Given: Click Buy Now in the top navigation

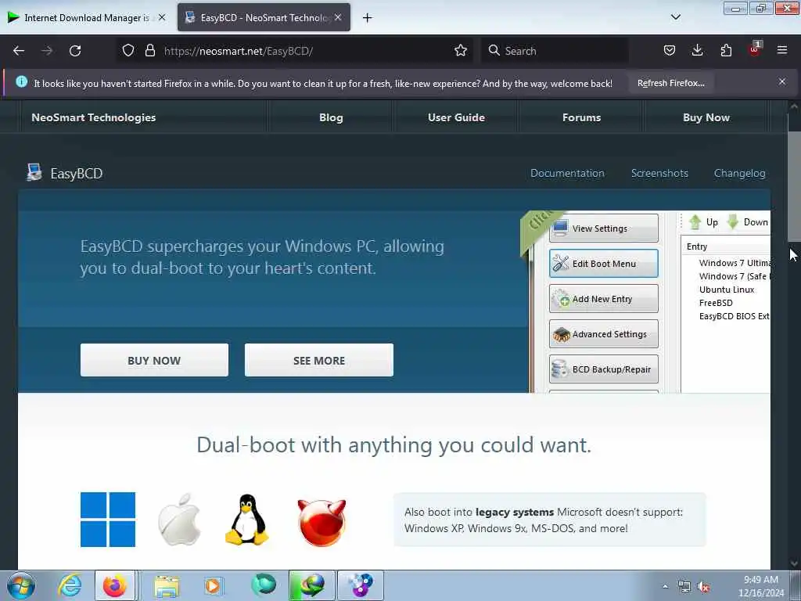Looking at the screenshot, I should click(706, 117).
